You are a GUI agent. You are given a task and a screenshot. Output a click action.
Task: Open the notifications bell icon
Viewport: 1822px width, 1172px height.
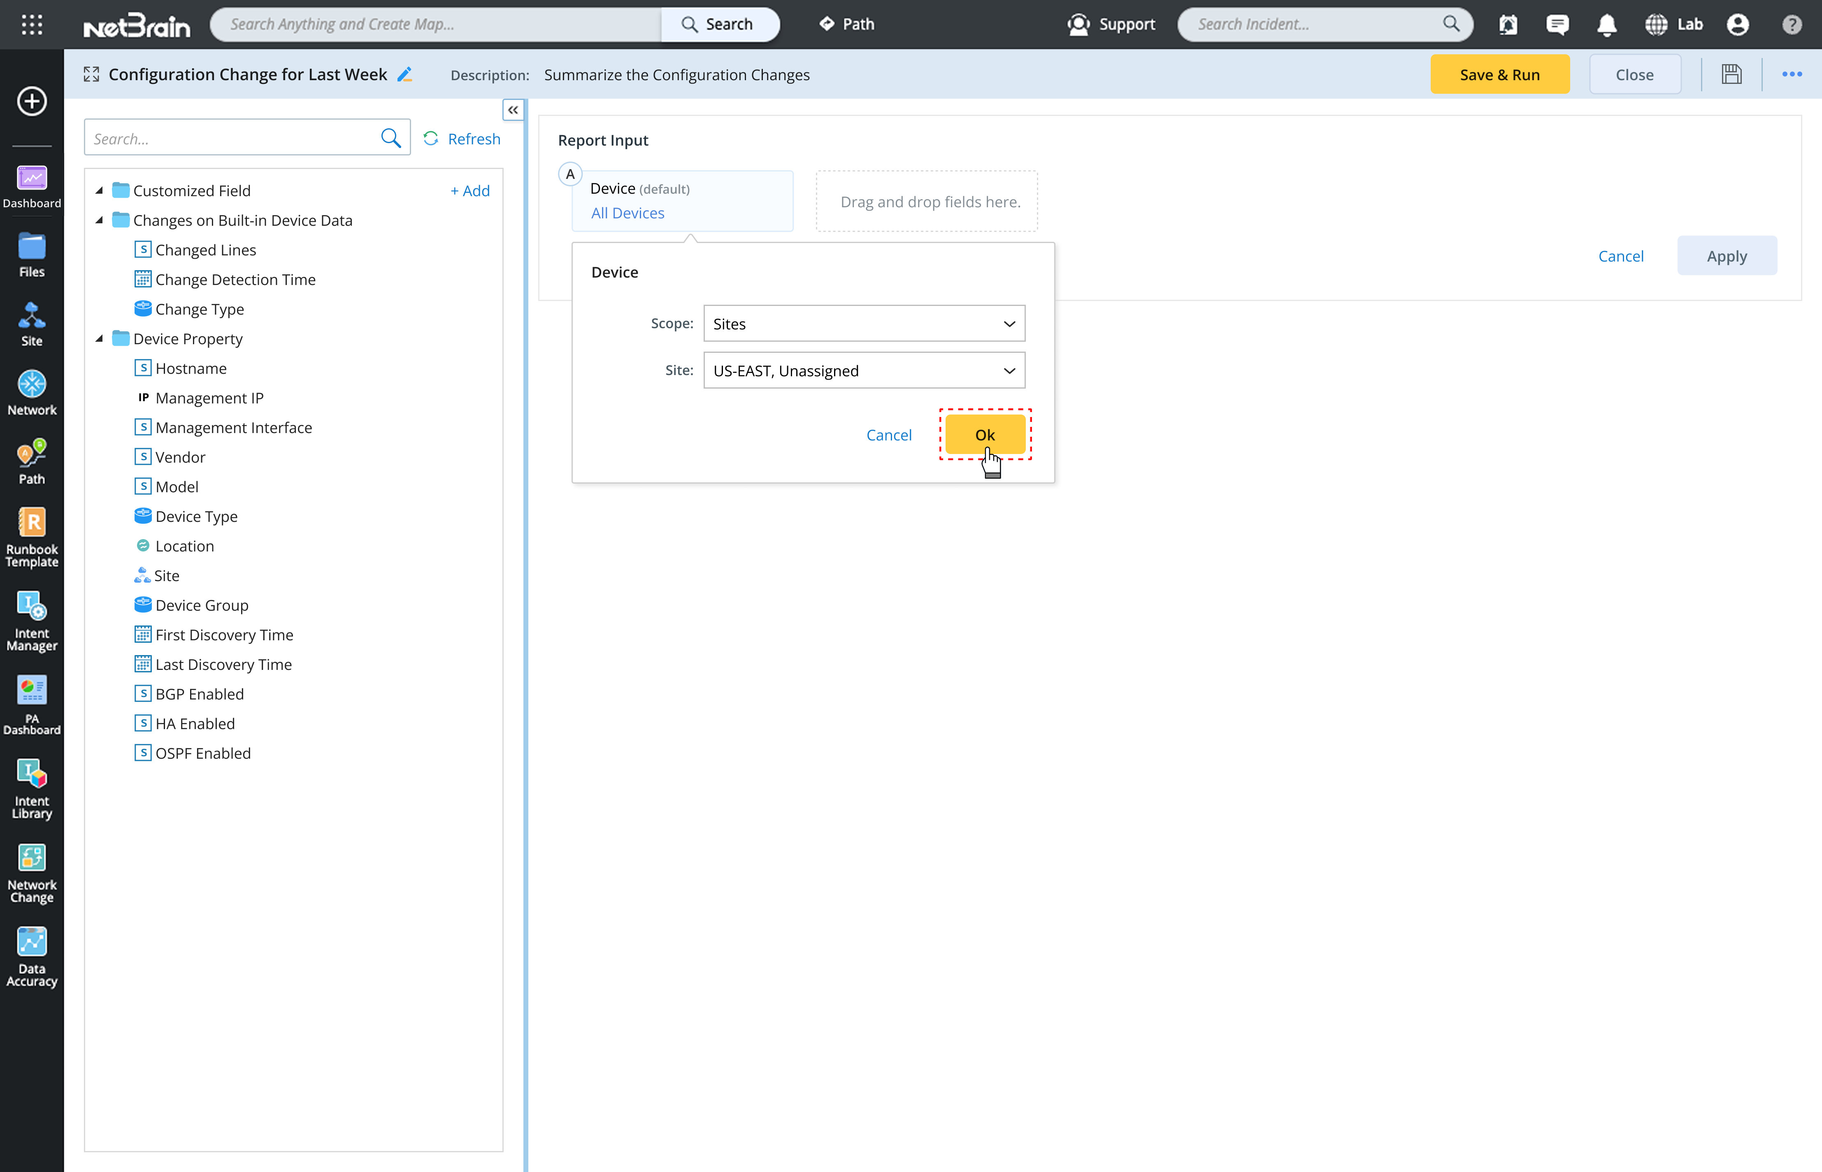point(1606,24)
